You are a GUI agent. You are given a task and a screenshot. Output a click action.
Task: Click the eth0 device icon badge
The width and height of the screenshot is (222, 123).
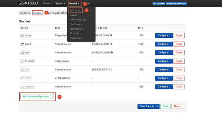click(25, 70)
